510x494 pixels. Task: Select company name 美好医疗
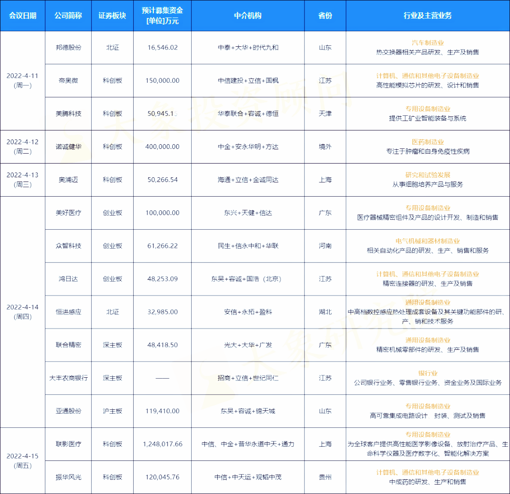pyautogui.click(x=68, y=213)
